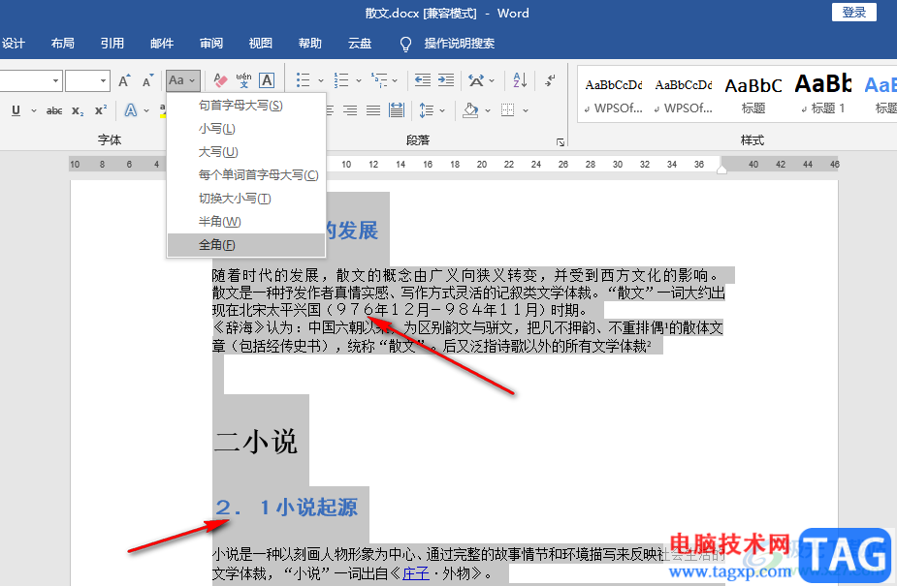Click in the font name combo box
Screen dimensions: 897x586
30,81
